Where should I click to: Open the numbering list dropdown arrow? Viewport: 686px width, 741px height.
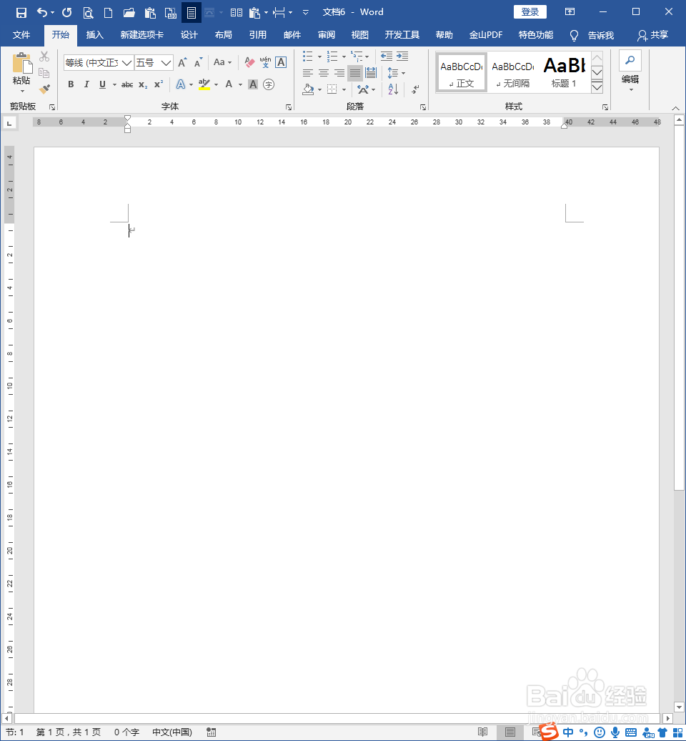click(x=344, y=57)
